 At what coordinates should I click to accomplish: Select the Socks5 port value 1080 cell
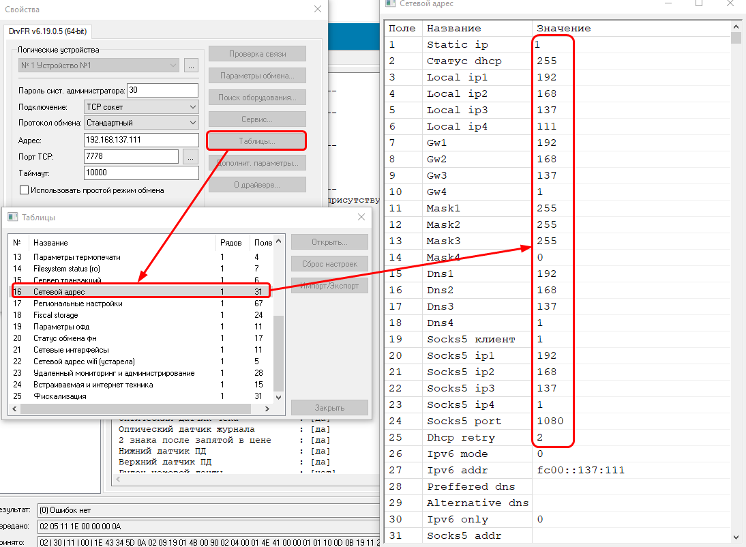[x=551, y=422]
